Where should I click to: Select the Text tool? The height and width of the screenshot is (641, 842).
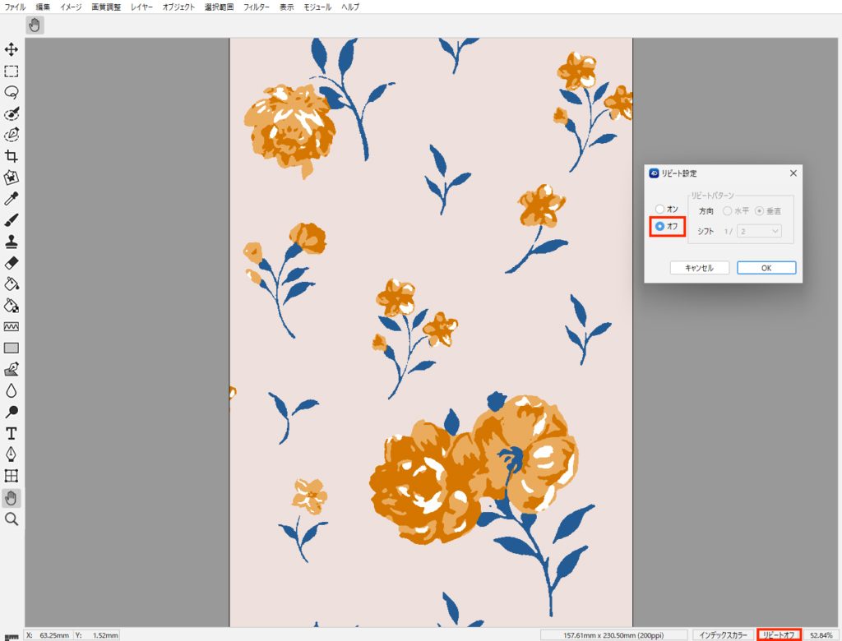12,433
